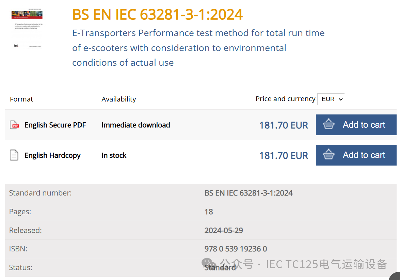
Task: Select the English Hardcopy format label
Action: pos(52,155)
